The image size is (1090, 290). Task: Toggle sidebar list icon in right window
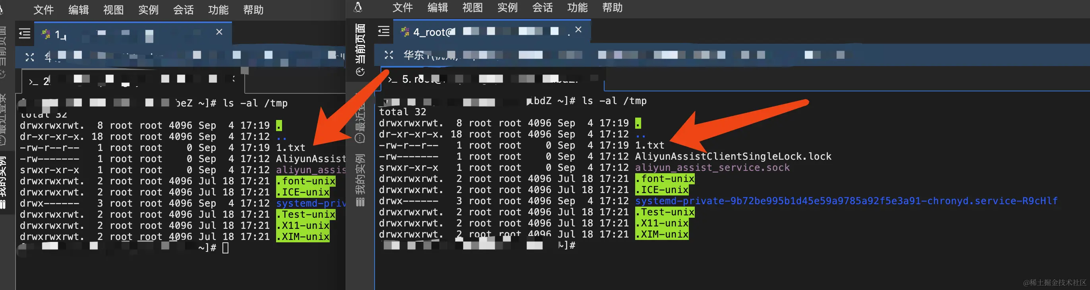point(384,31)
